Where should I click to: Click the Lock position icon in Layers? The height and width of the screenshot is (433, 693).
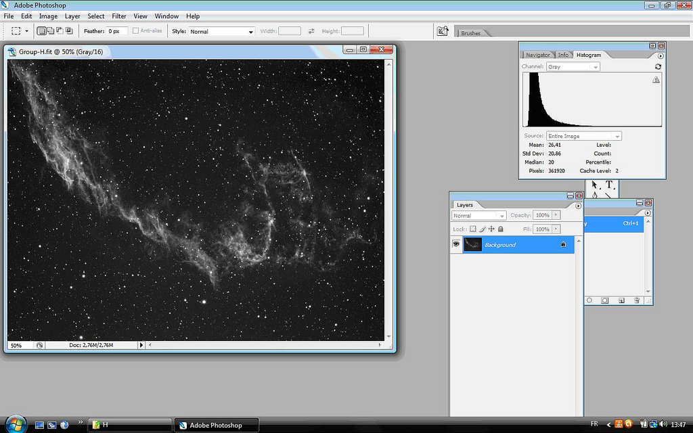pyautogui.click(x=491, y=229)
